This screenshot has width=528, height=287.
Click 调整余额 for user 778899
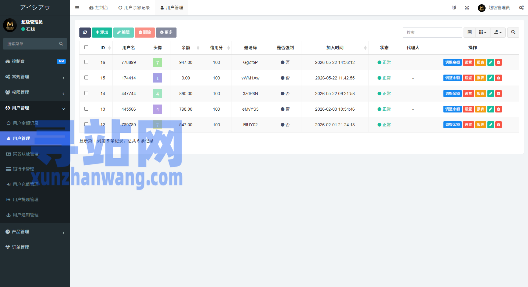coord(452,62)
